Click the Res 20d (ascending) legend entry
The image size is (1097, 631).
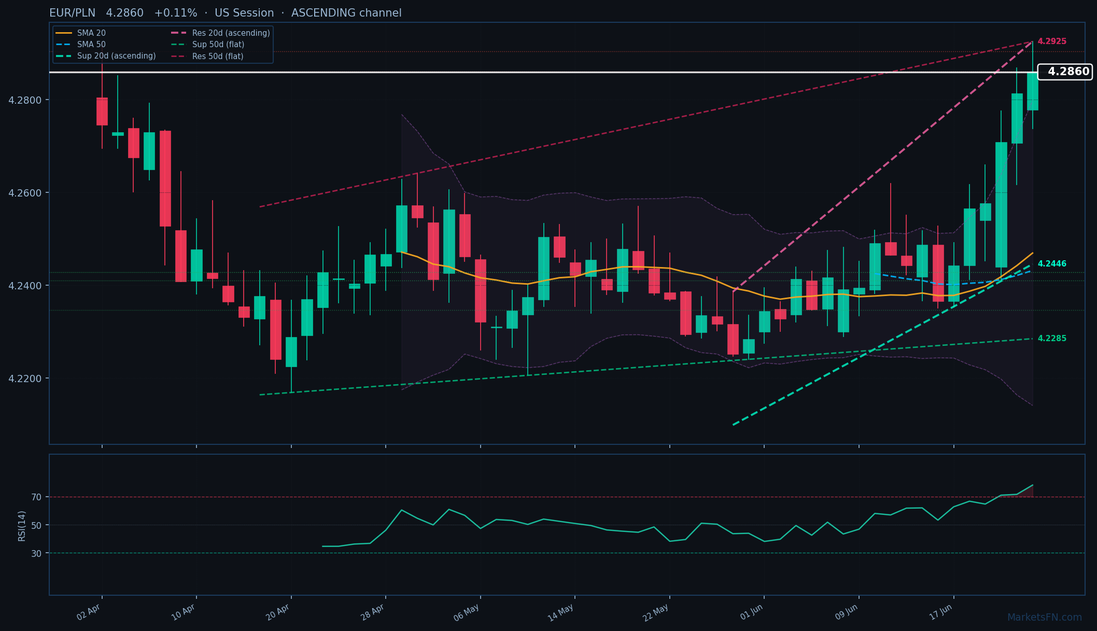[x=220, y=33]
